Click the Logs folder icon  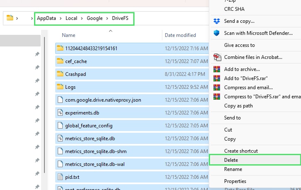coord(60,87)
